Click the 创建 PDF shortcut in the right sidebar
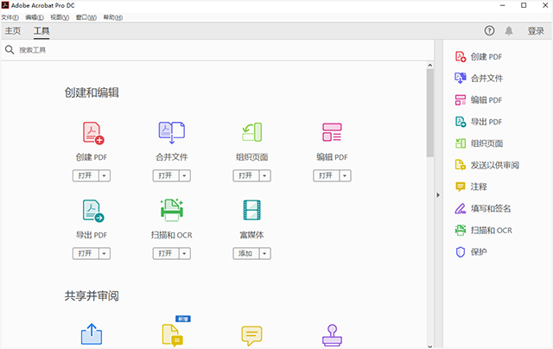Image resolution: width=553 pixels, height=349 pixels. pos(479,57)
